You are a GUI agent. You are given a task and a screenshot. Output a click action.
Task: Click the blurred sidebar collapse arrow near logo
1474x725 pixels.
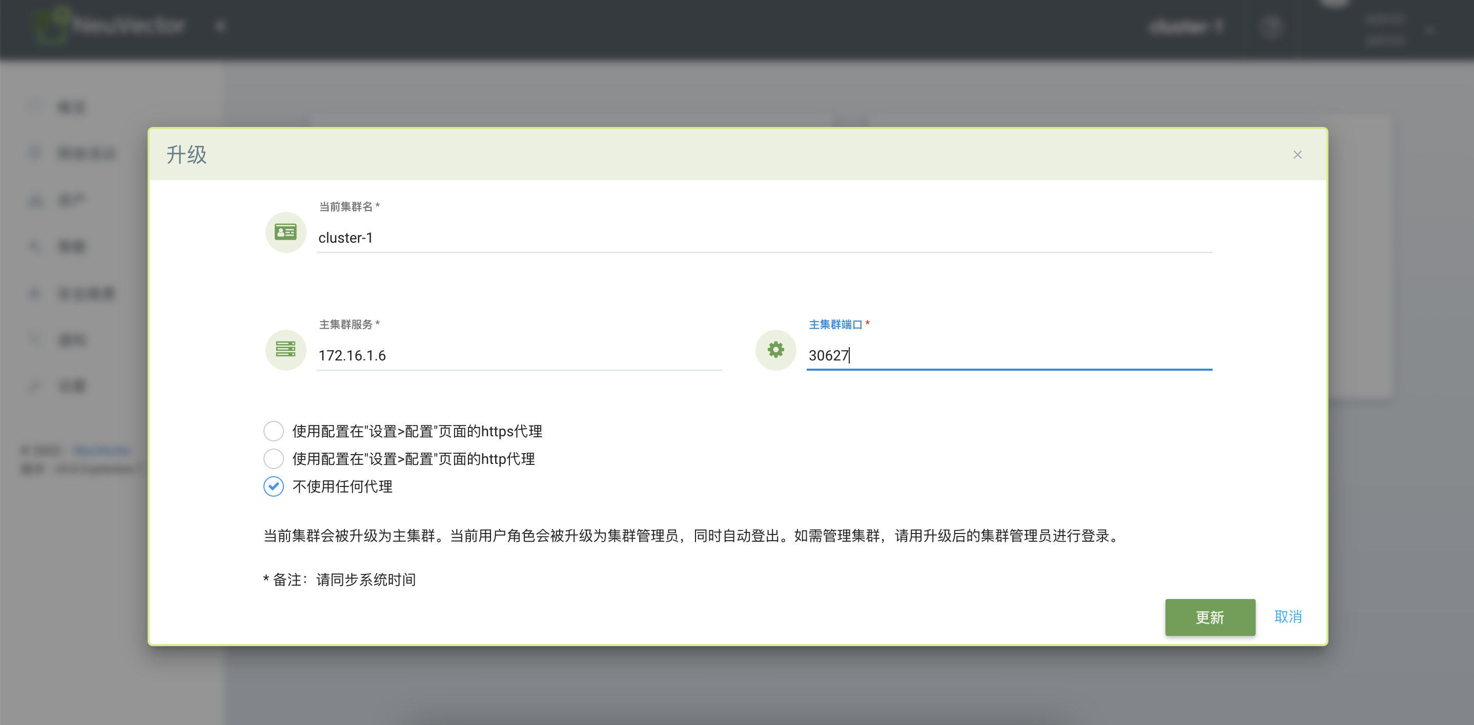(x=221, y=26)
